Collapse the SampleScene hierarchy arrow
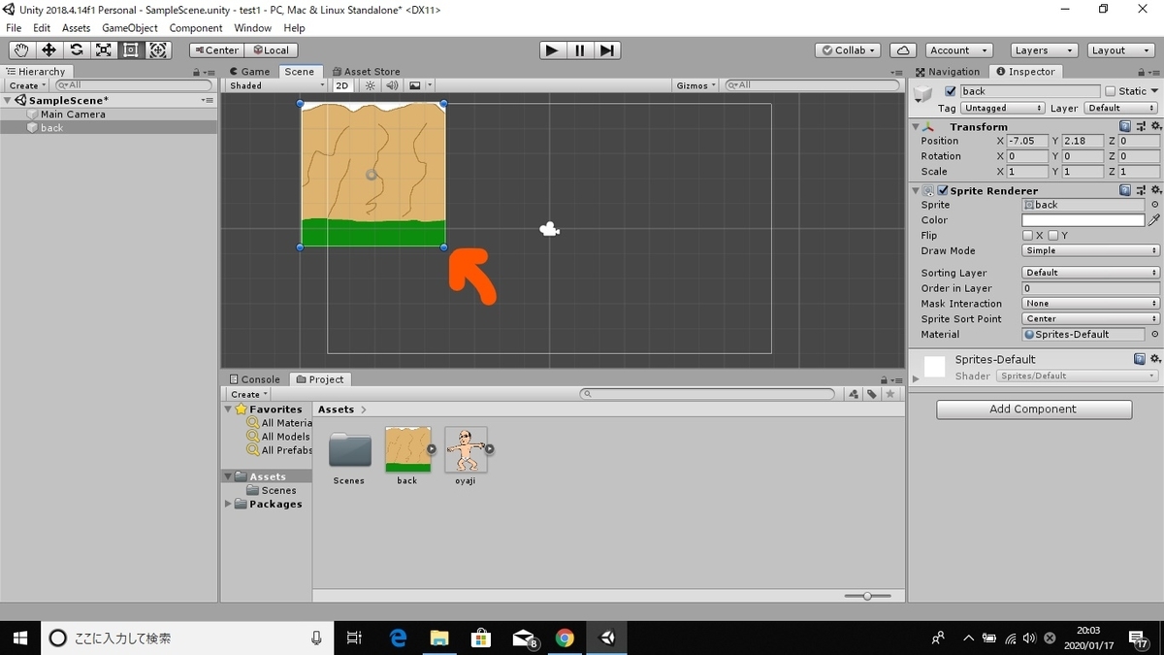This screenshot has height=655, width=1164. (8, 100)
